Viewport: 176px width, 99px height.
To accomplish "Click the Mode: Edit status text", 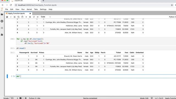I will [x=144, y=98].
